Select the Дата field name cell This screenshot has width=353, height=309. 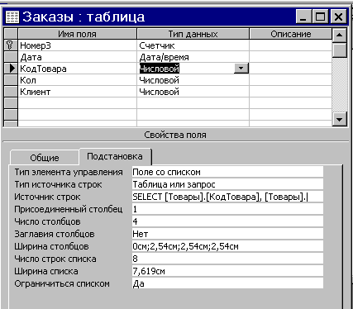(x=77, y=57)
